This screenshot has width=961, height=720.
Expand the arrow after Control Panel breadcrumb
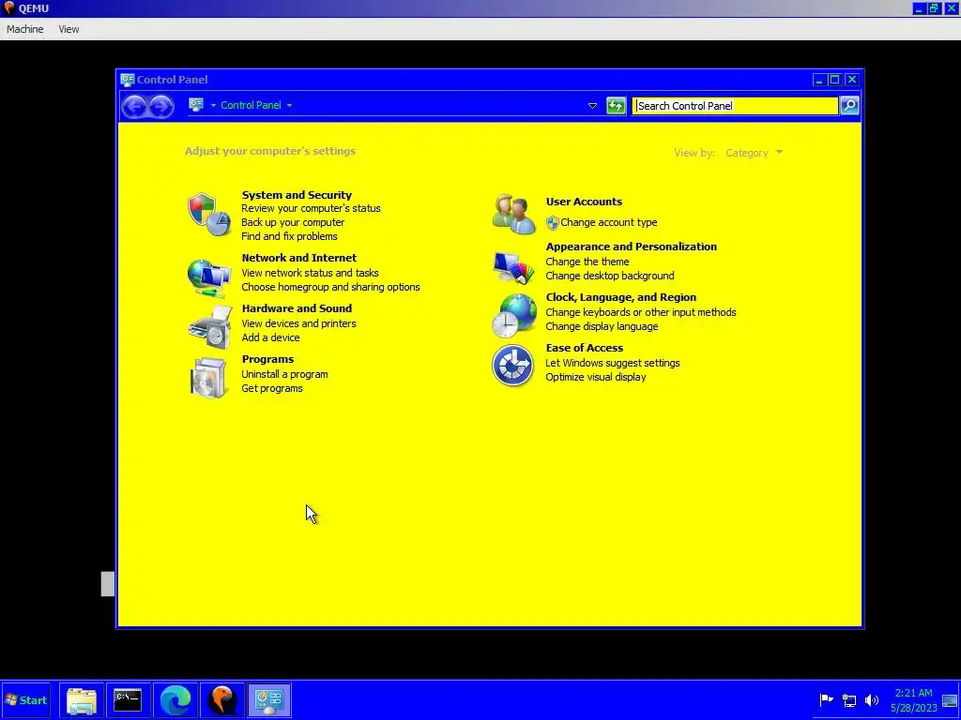[289, 105]
